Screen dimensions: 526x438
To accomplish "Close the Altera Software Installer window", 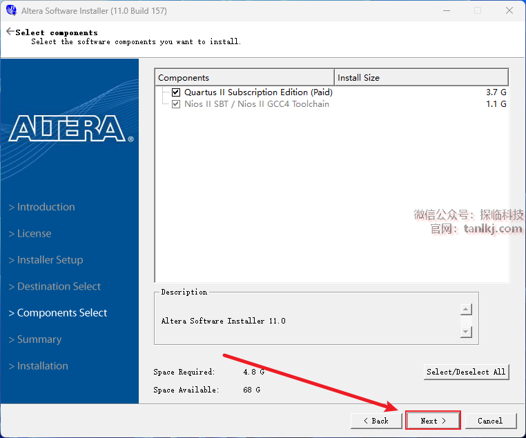I will pos(509,11).
